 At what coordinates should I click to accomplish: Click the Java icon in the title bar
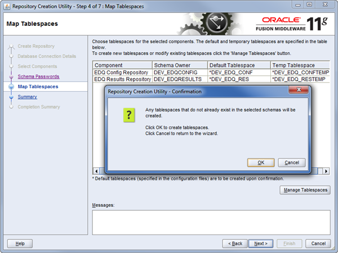coord(7,6)
